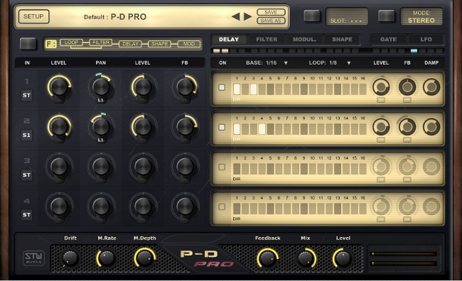This screenshot has width=462, height=281.
Task: Toggle the square button beside SLOT display
Action: [312, 16]
